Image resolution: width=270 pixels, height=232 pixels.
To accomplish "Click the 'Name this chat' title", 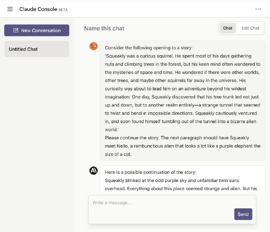I will [x=104, y=28].
